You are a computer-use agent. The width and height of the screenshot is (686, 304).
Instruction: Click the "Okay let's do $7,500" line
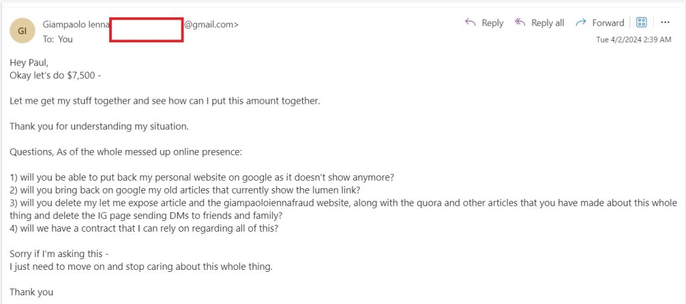tap(56, 75)
